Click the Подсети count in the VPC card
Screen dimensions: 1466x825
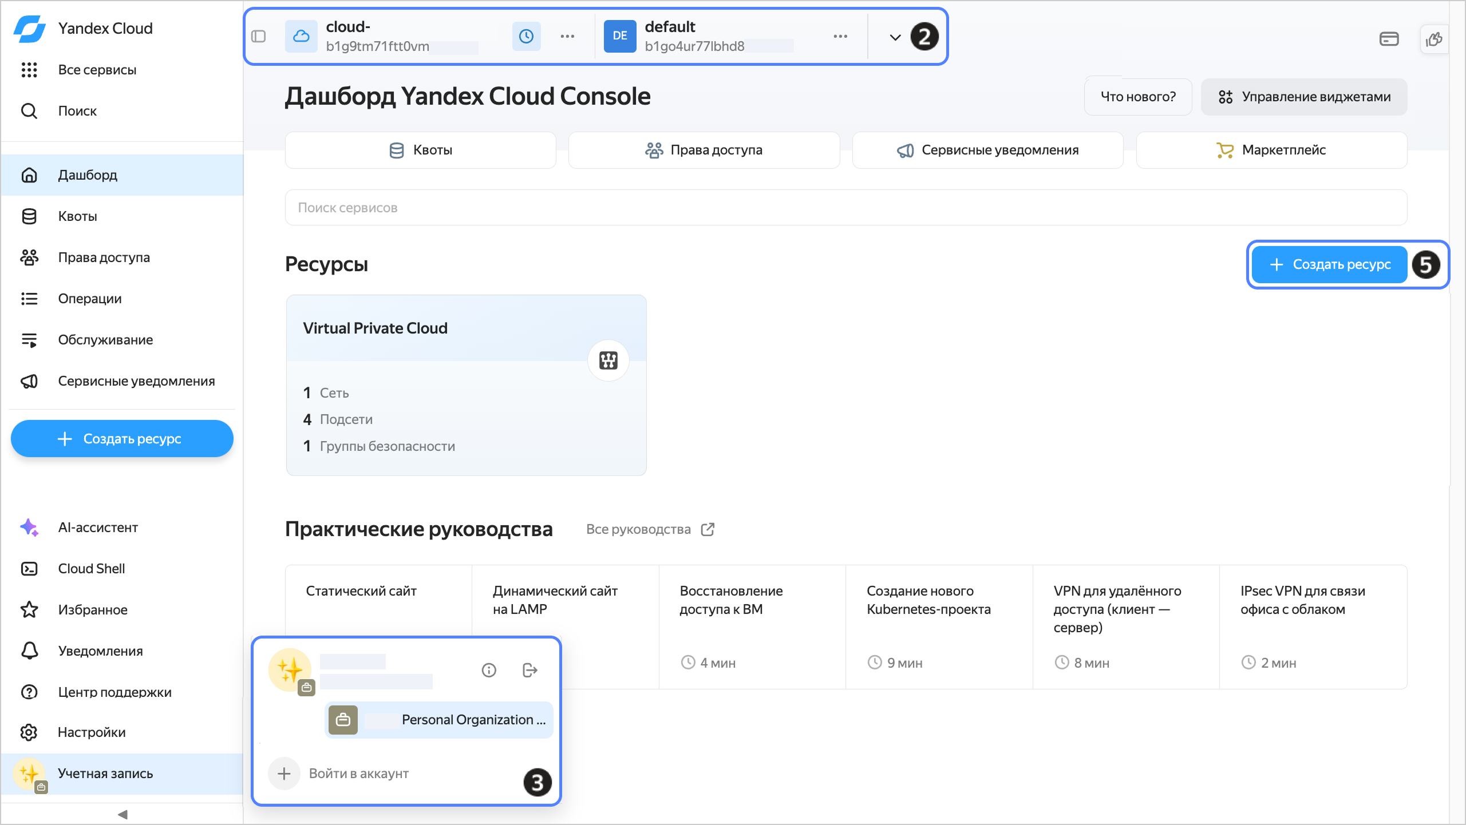point(338,419)
